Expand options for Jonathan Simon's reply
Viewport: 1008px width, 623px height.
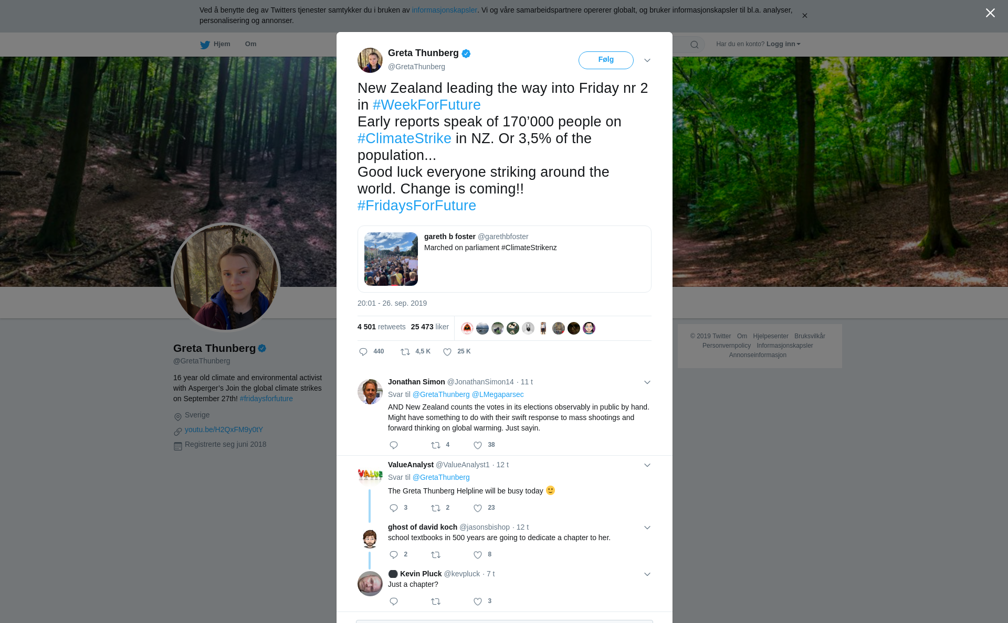tap(647, 382)
